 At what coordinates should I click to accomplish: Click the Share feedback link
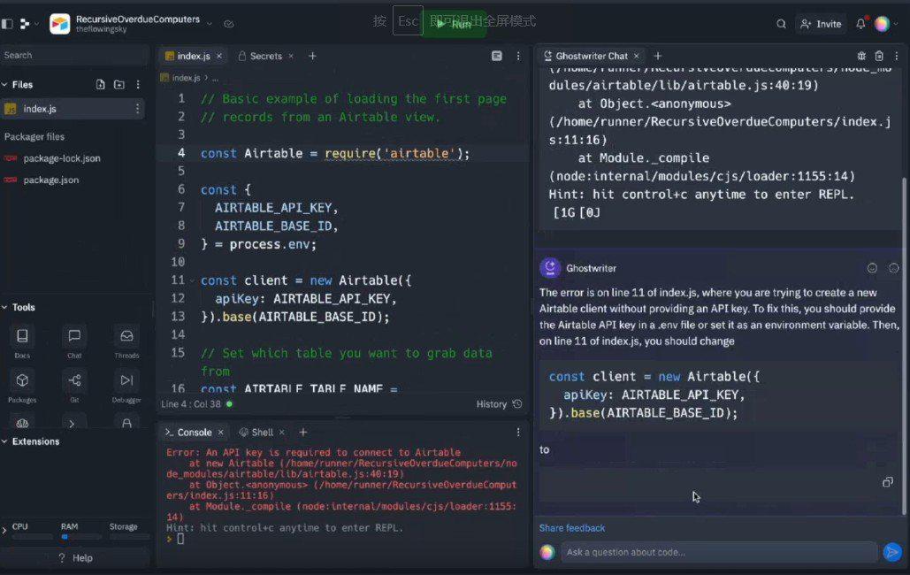571,528
